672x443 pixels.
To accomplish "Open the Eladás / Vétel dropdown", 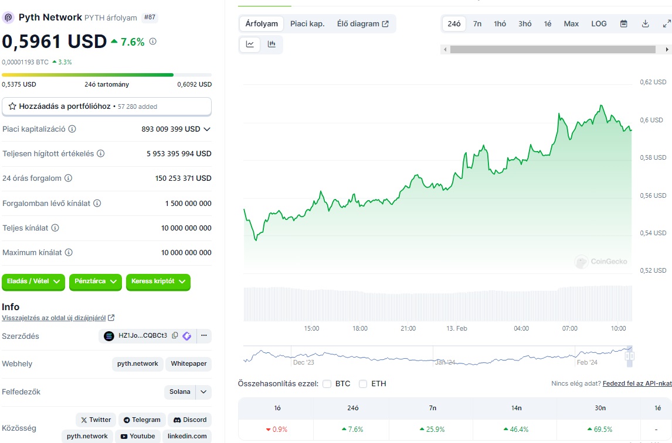I will coord(33,282).
